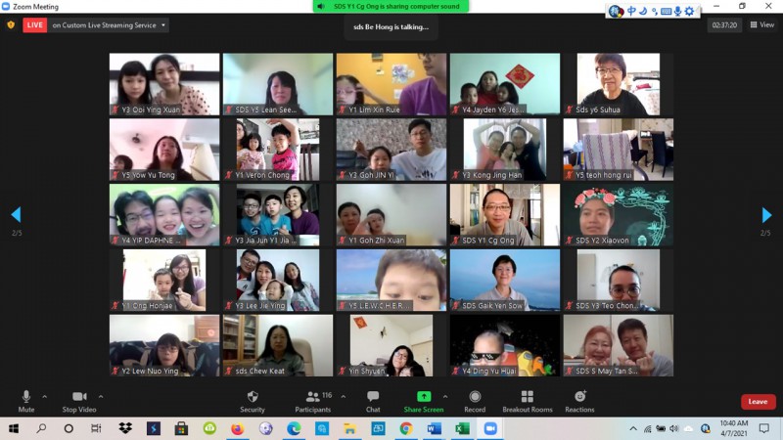
Task: Go to next gallery page arrow
Action: (766, 215)
